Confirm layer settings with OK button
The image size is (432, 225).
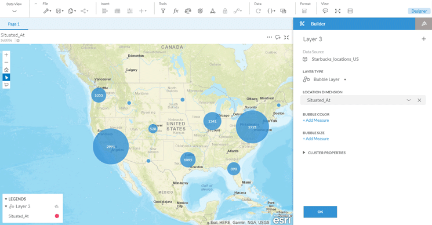[320, 212]
